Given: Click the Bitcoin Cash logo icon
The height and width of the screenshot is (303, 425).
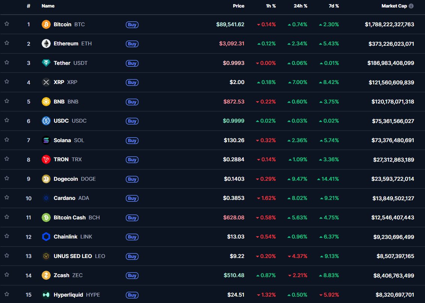Looking at the screenshot, I should click(x=46, y=217).
